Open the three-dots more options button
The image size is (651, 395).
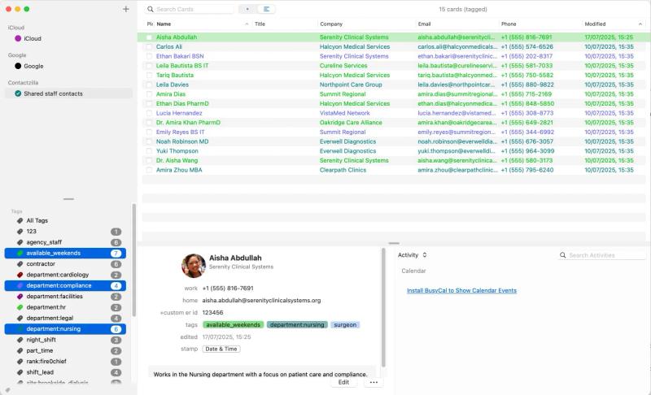pyautogui.click(x=374, y=382)
